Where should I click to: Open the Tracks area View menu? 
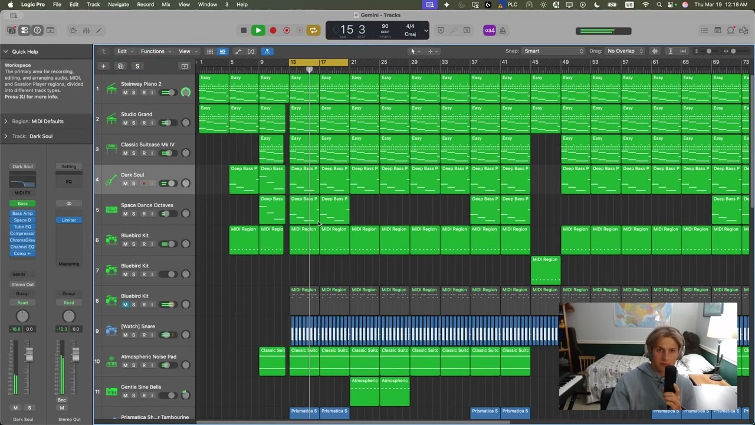tap(187, 51)
